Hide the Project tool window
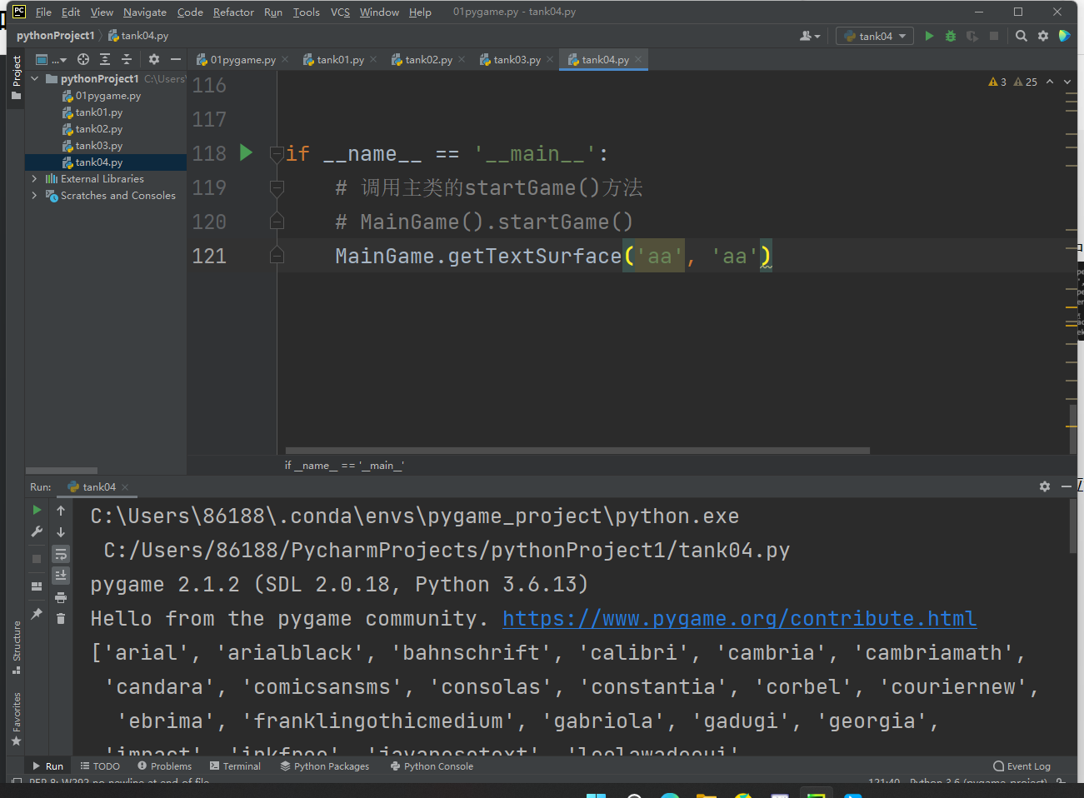 coord(175,59)
